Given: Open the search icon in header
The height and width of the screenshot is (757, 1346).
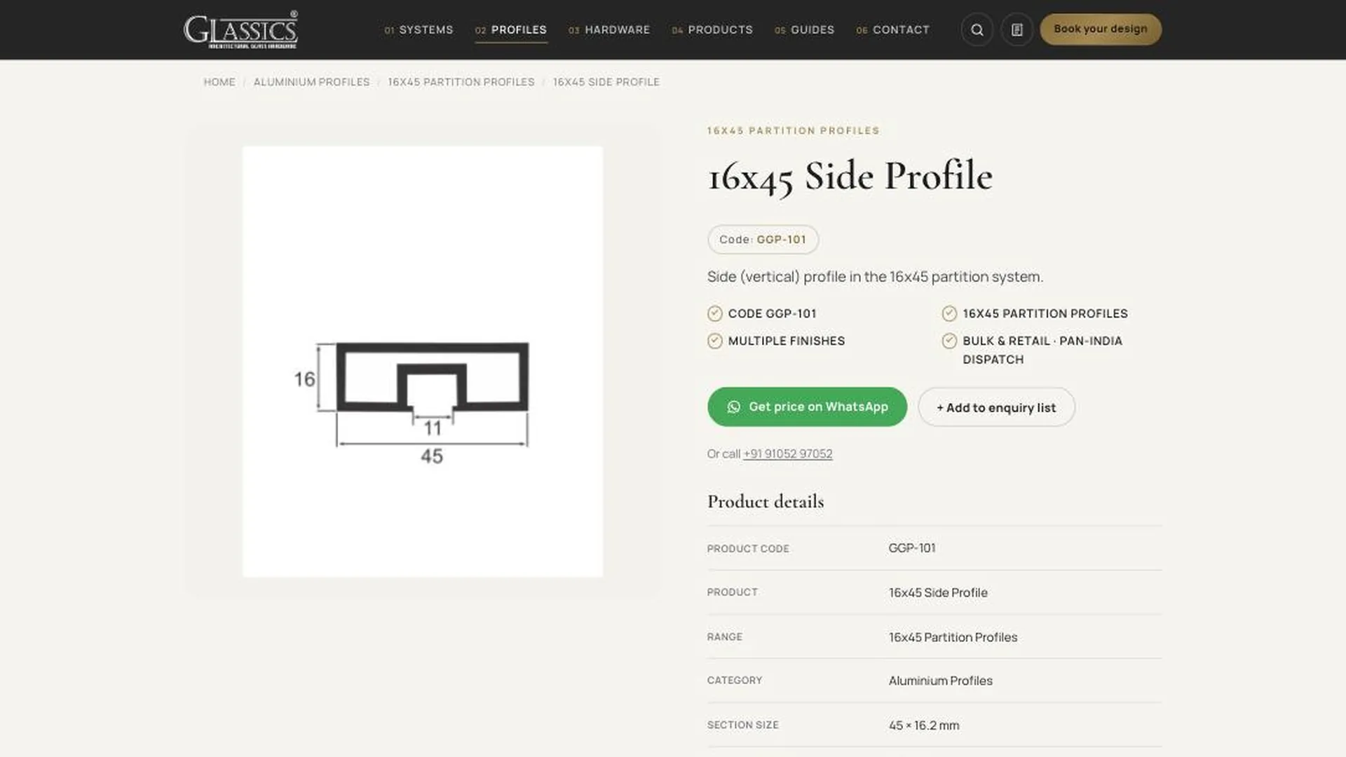Looking at the screenshot, I should coord(977,29).
